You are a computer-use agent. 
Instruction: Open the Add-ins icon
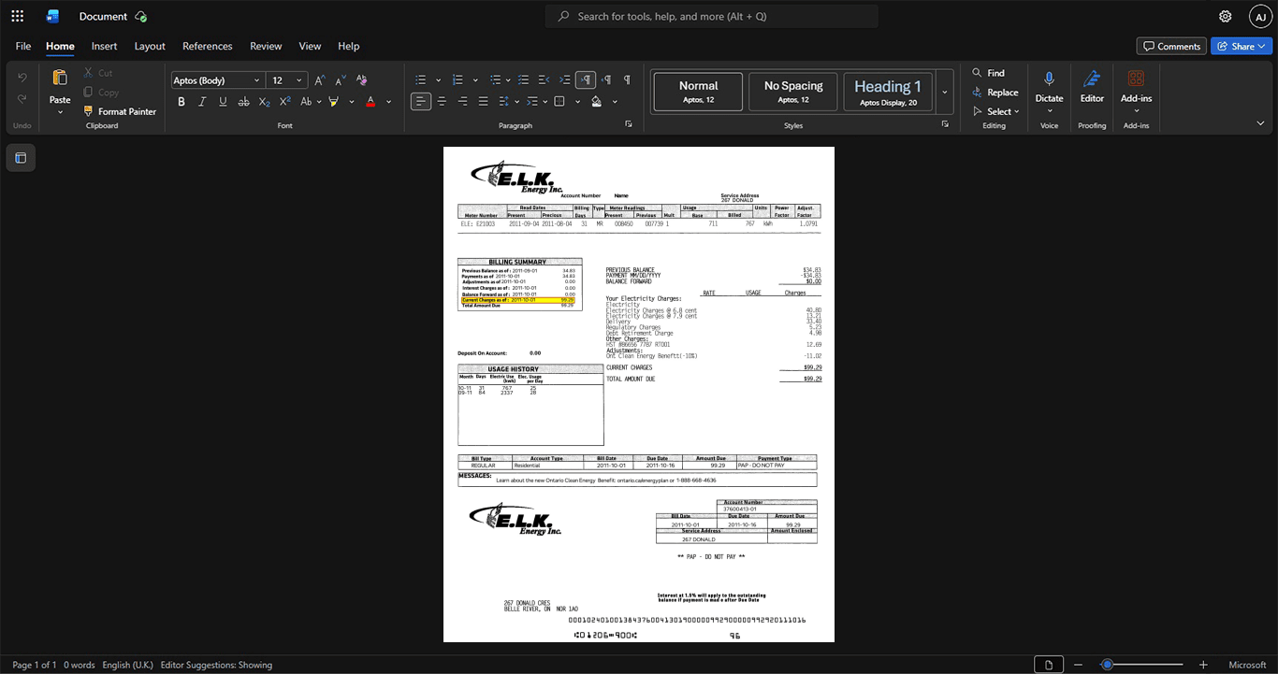pyautogui.click(x=1136, y=79)
